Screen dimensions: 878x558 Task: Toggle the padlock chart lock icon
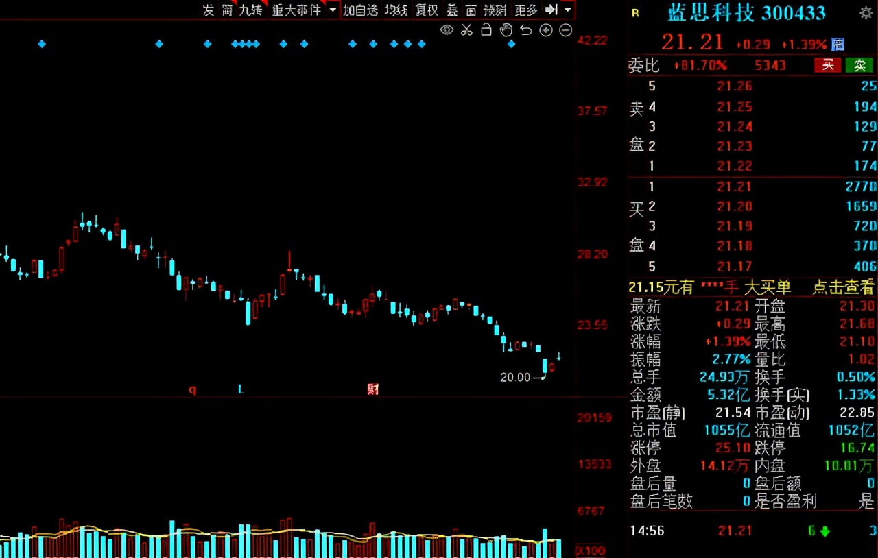click(x=486, y=29)
